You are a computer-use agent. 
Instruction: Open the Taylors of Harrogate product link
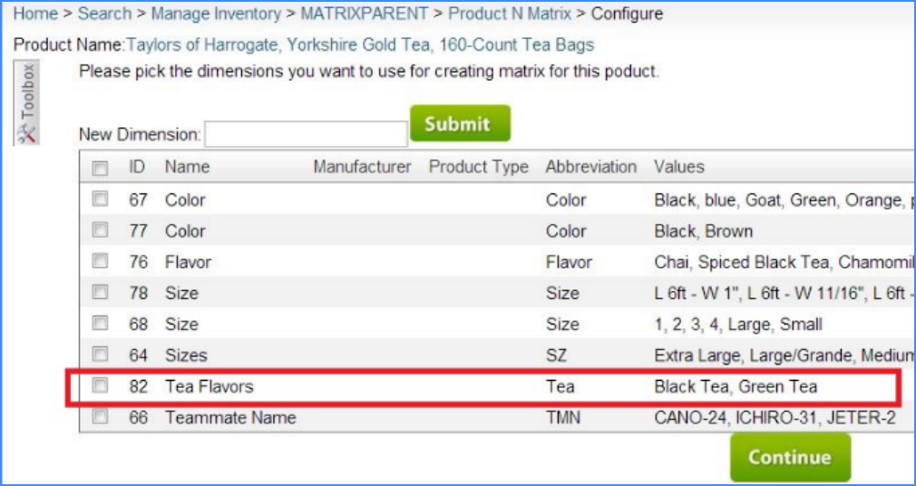click(x=360, y=44)
